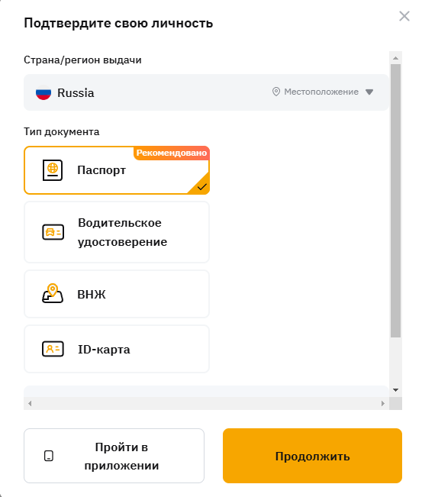
Task: Click the driver's license card icon
Action: coord(53,232)
